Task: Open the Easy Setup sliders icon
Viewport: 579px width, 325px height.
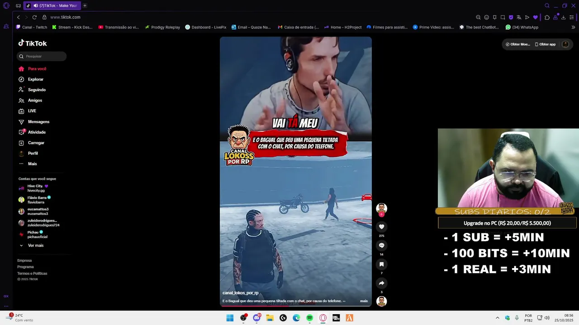Action: pyautogui.click(x=572, y=17)
